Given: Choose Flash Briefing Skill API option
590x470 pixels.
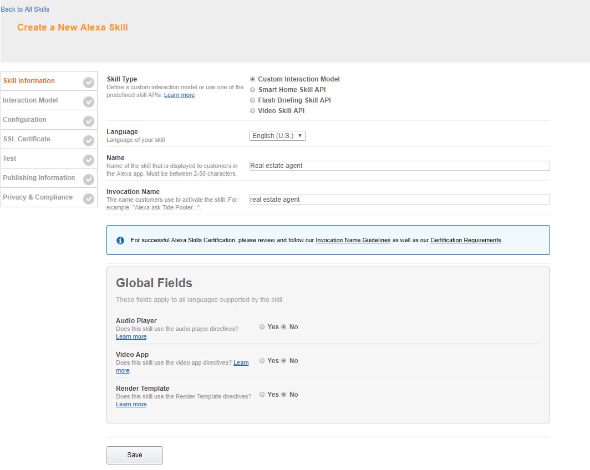Looking at the screenshot, I should (x=252, y=100).
